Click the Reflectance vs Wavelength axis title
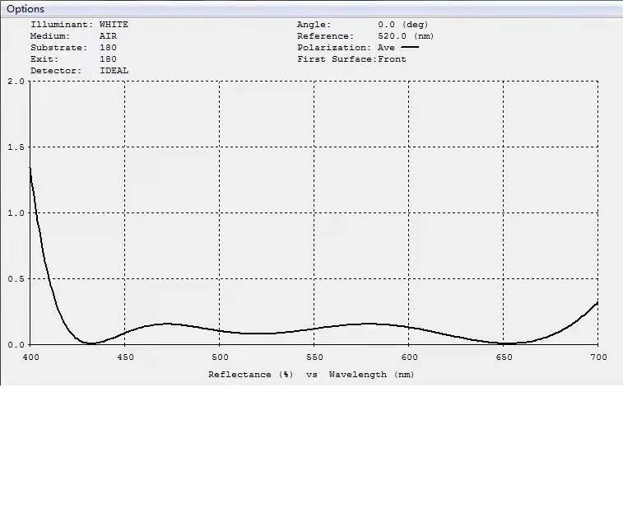 (x=311, y=375)
